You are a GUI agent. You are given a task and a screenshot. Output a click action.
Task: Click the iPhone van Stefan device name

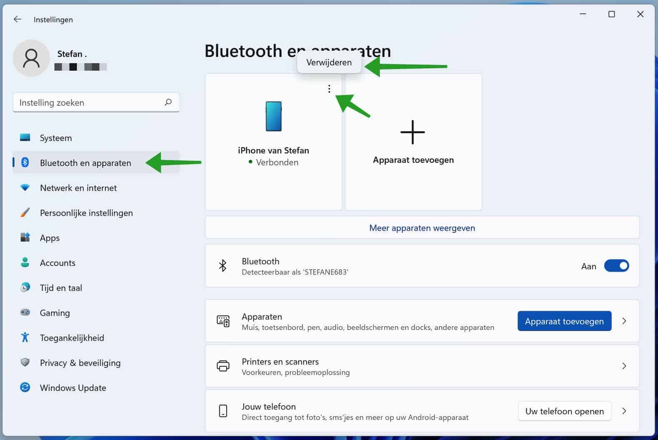[274, 150]
